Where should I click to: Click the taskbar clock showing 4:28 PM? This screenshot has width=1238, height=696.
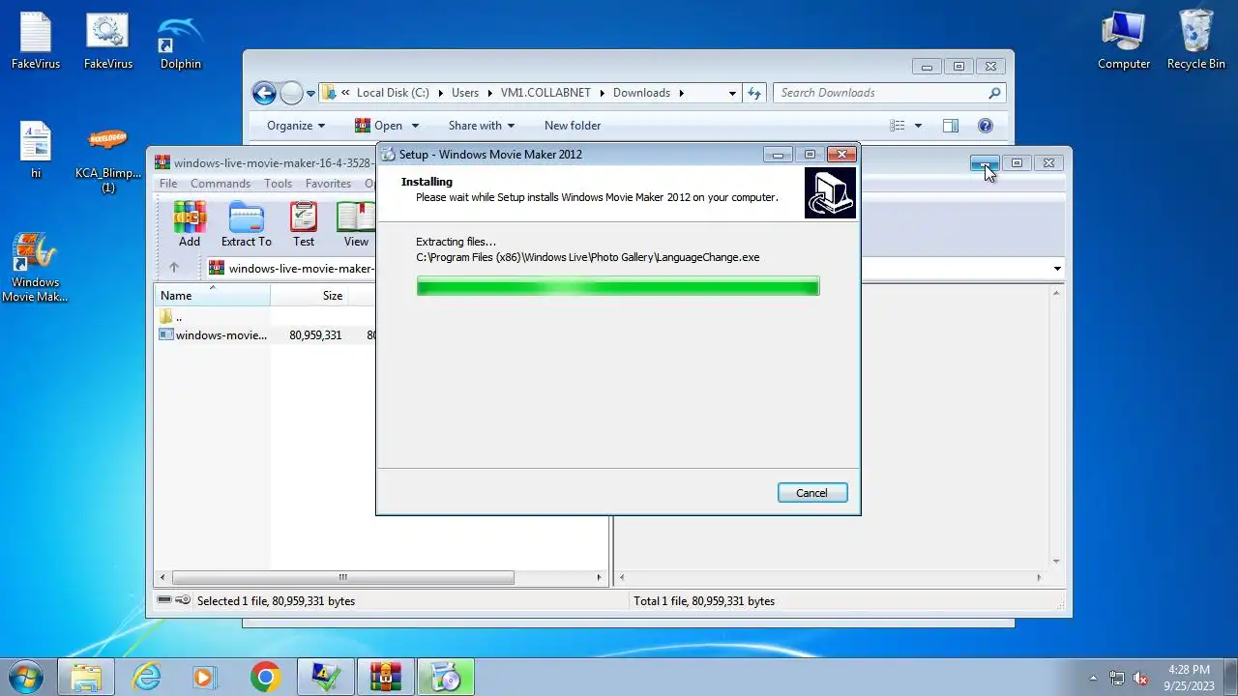coord(1189,677)
